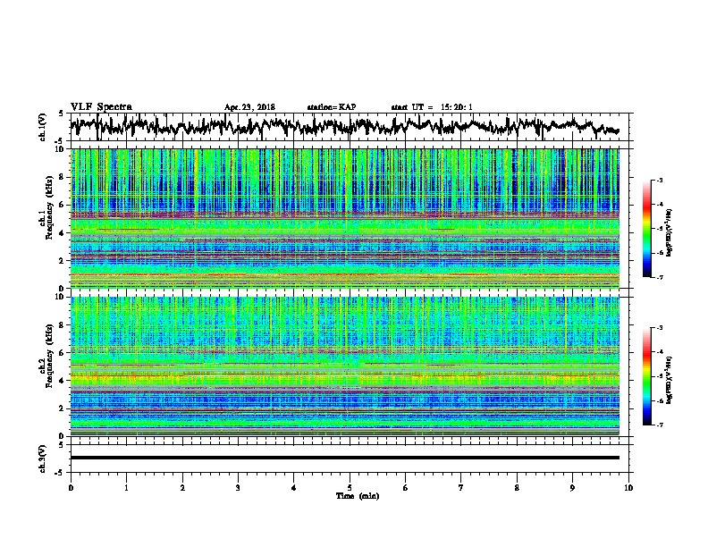
Task: Click the ch.2 spectrogram color bar
Action: pyautogui.click(x=646, y=376)
